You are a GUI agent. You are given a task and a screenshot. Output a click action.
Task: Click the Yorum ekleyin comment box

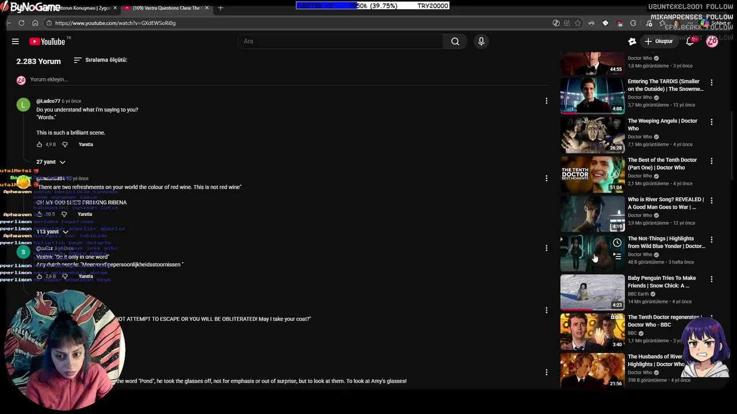click(288, 79)
